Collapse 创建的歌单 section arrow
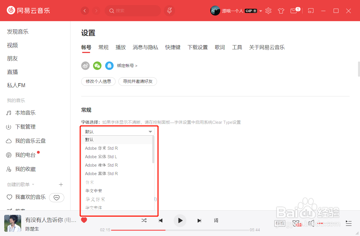 [x=33, y=185]
